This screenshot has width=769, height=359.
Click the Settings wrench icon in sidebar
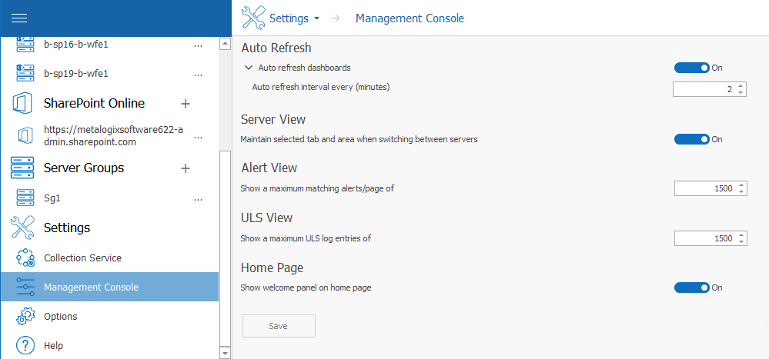point(22,228)
